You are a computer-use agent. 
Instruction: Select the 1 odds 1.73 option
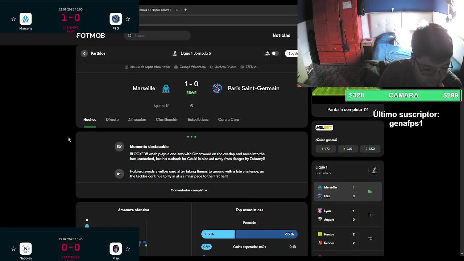point(326,149)
